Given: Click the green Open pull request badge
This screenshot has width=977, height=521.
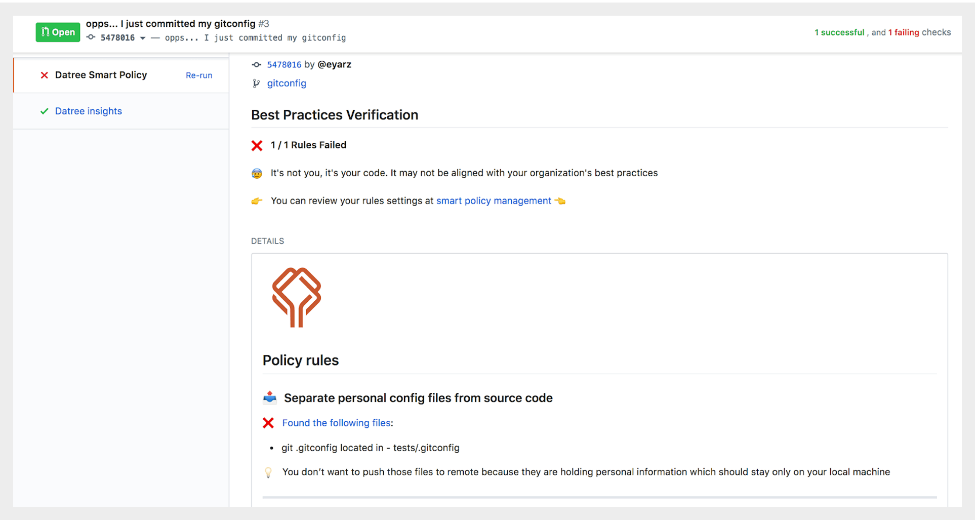Looking at the screenshot, I should coord(58,32).
